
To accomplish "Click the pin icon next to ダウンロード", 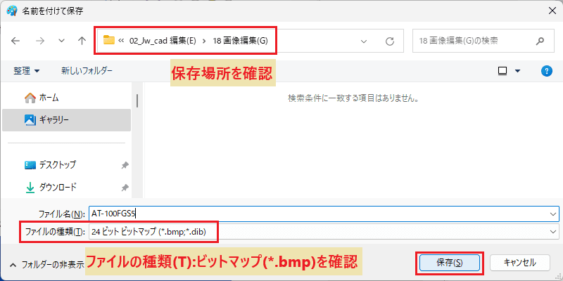I will (x=125, y=187).
